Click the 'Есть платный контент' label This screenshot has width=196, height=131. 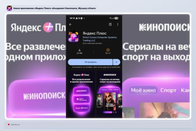(92, 43)
